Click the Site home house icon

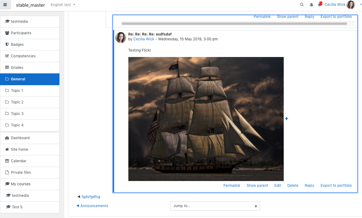pyautogui.click(x=7, y=149)
